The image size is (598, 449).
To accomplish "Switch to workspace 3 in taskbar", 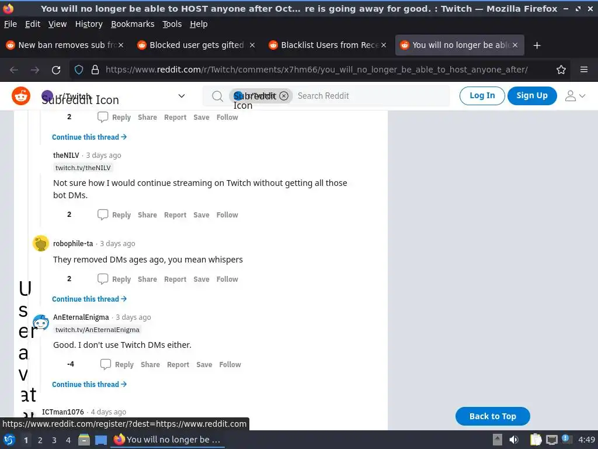I will pos(54,440).
